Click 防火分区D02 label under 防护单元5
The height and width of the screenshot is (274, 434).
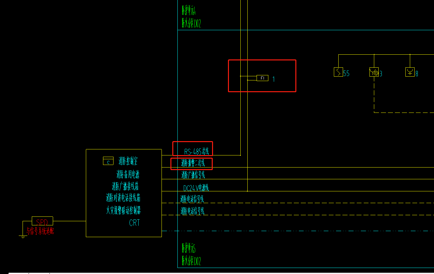(191, 261)
